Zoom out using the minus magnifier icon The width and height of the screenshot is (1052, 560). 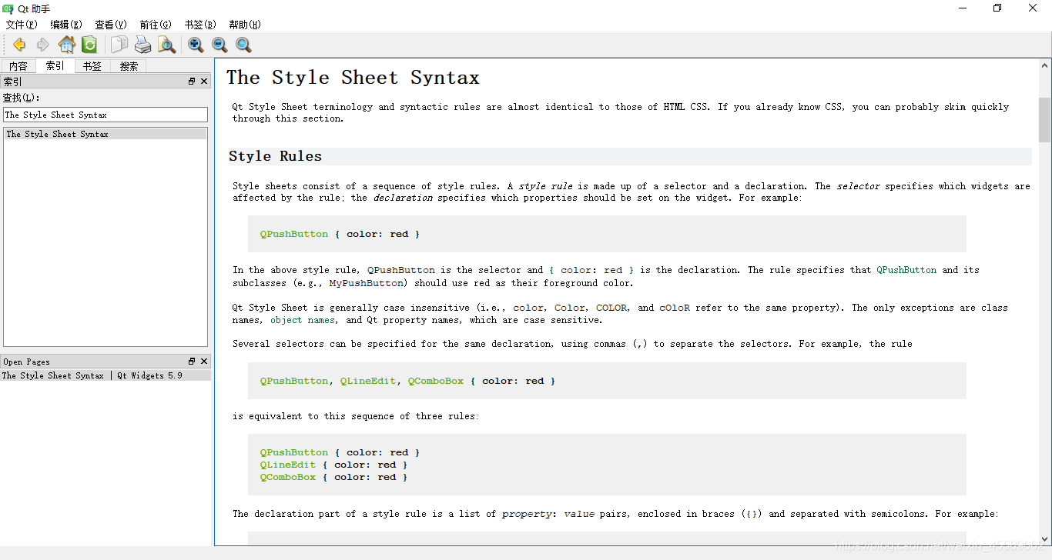[219, 45]
